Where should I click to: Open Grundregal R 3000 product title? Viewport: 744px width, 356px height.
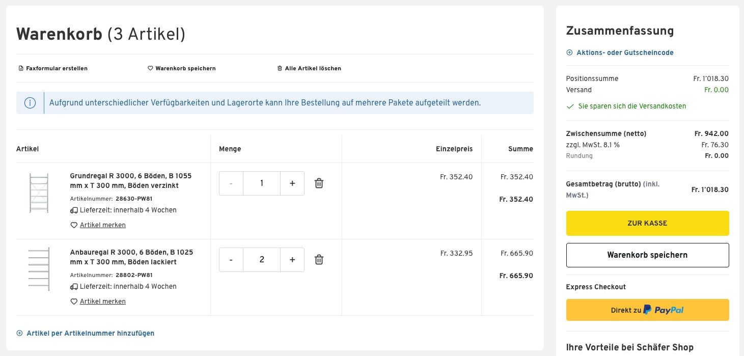[131, 181]
